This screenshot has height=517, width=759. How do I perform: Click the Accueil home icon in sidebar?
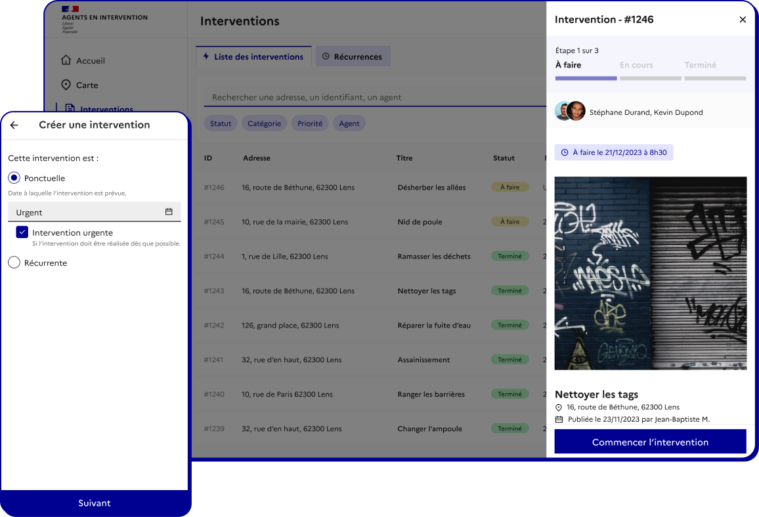(x=66, y=60)
